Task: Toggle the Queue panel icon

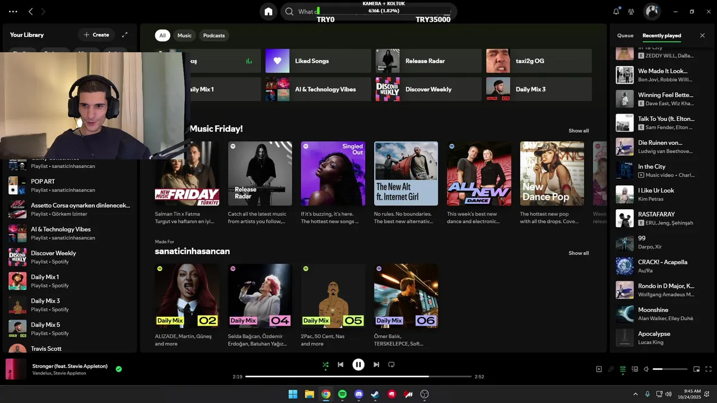Action: (x=623, y=369)
